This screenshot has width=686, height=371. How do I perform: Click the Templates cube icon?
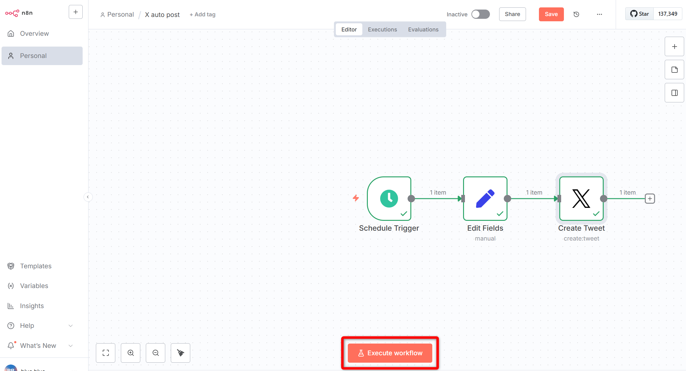(x=11, y=266)
